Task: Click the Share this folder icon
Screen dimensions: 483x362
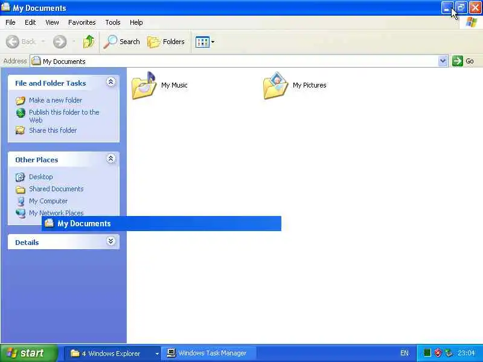Action: (x=21, y=130)
